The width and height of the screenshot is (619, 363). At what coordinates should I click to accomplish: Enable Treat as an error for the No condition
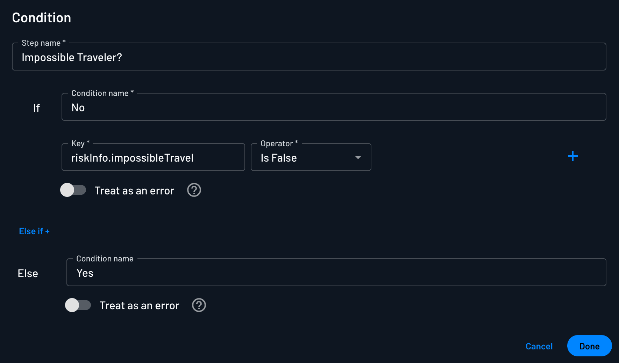tap(73, 190)
